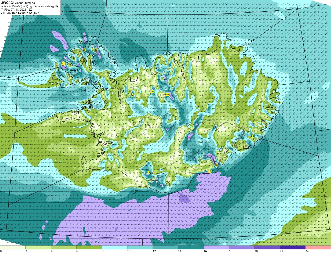
Task: Click the "UWC/IG: Vindur (10m) og" title line
Action: pos(18,3)
